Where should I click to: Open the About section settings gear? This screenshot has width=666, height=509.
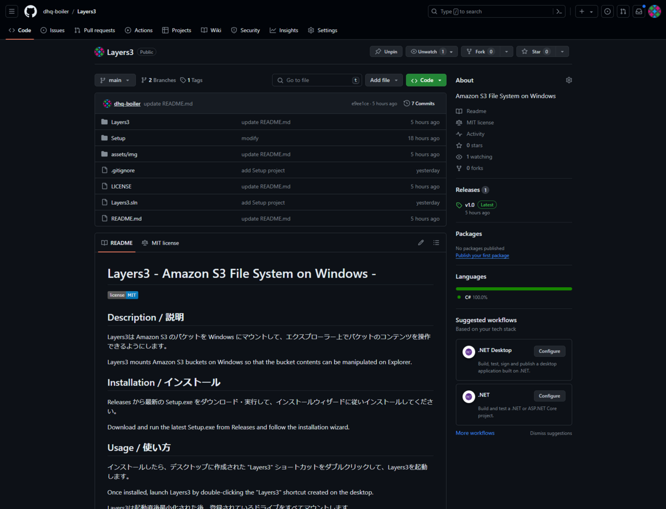(568, 80)
